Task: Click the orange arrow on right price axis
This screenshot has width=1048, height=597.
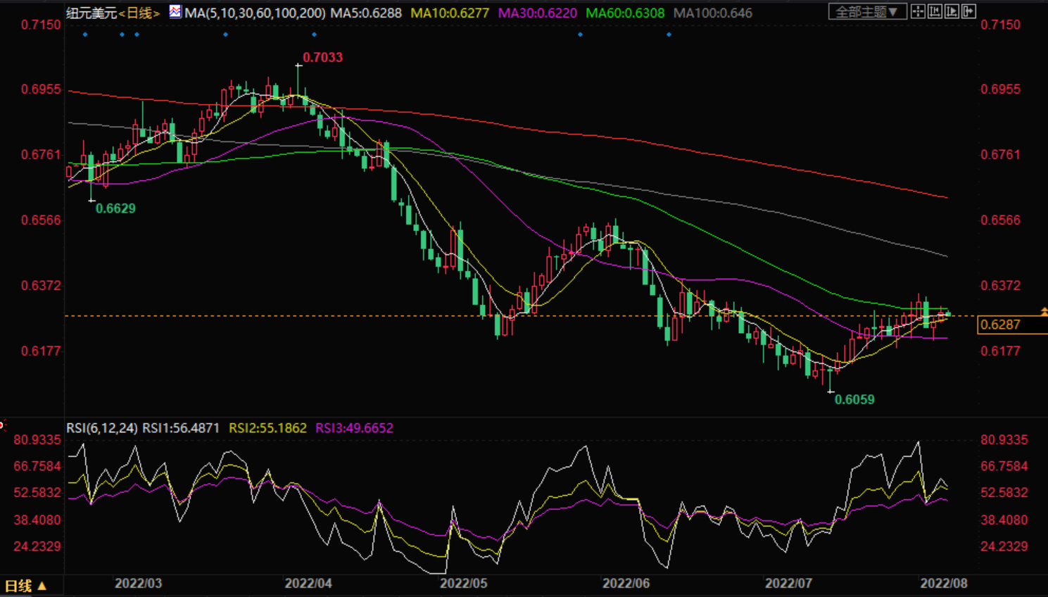Action: [1044, 311]
